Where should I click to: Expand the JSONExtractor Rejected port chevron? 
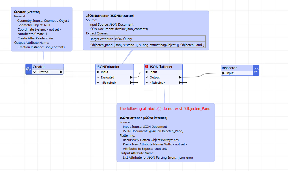pyautogui.click(x=98, y=83)
